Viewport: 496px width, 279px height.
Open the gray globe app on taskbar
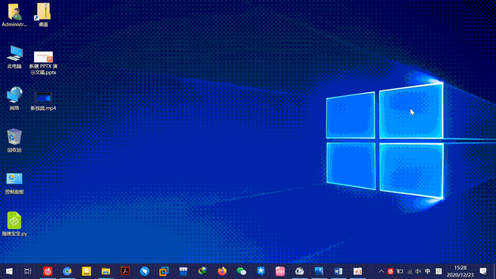[x=300, y=271]
